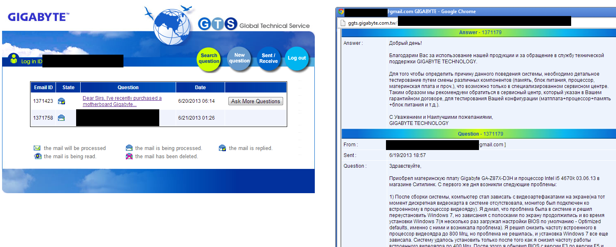Click the Date column header
The height and width of the screenshot is (247, 616).
pyautogui.click(x=200, y=87)
